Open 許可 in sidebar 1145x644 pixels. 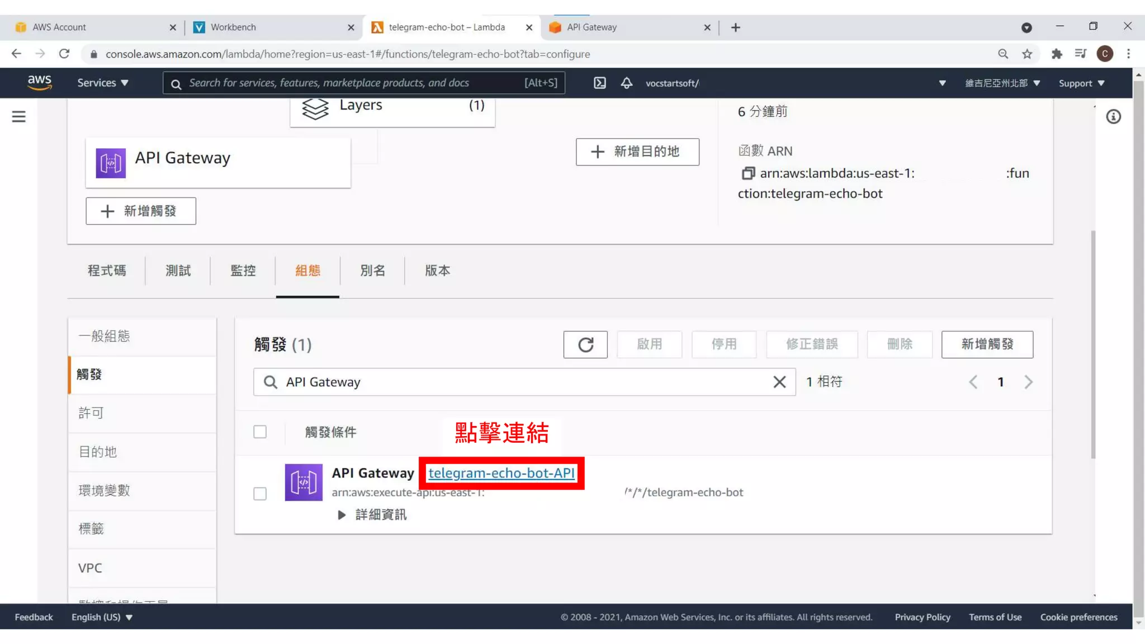pos(142,413)
